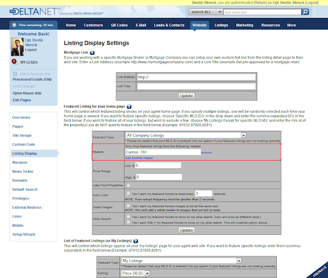Click Logout link under profile name
The height and width of the screenshot is (278, 328).
pos(31,50)
